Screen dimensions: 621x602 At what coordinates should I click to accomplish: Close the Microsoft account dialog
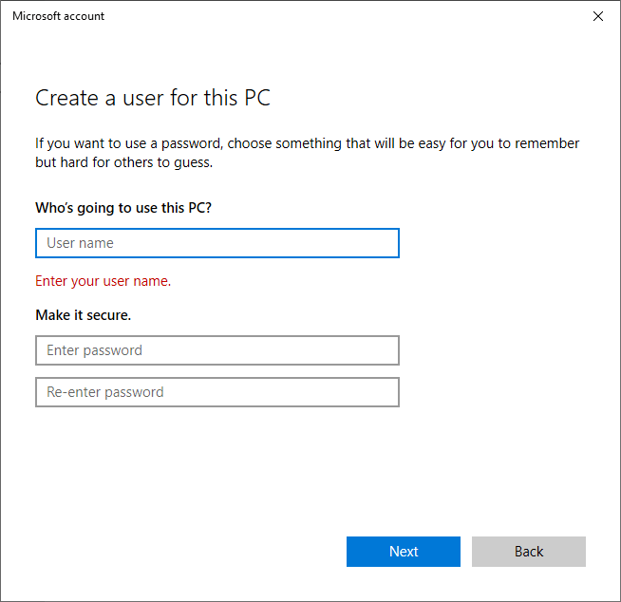click(x=597, y=16)
